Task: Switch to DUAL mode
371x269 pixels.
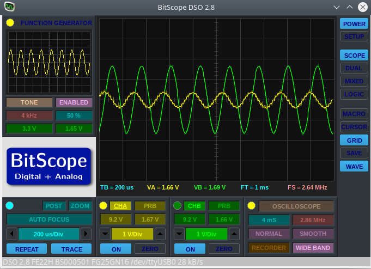Action: pyautogui.click(x=354, y=69)
